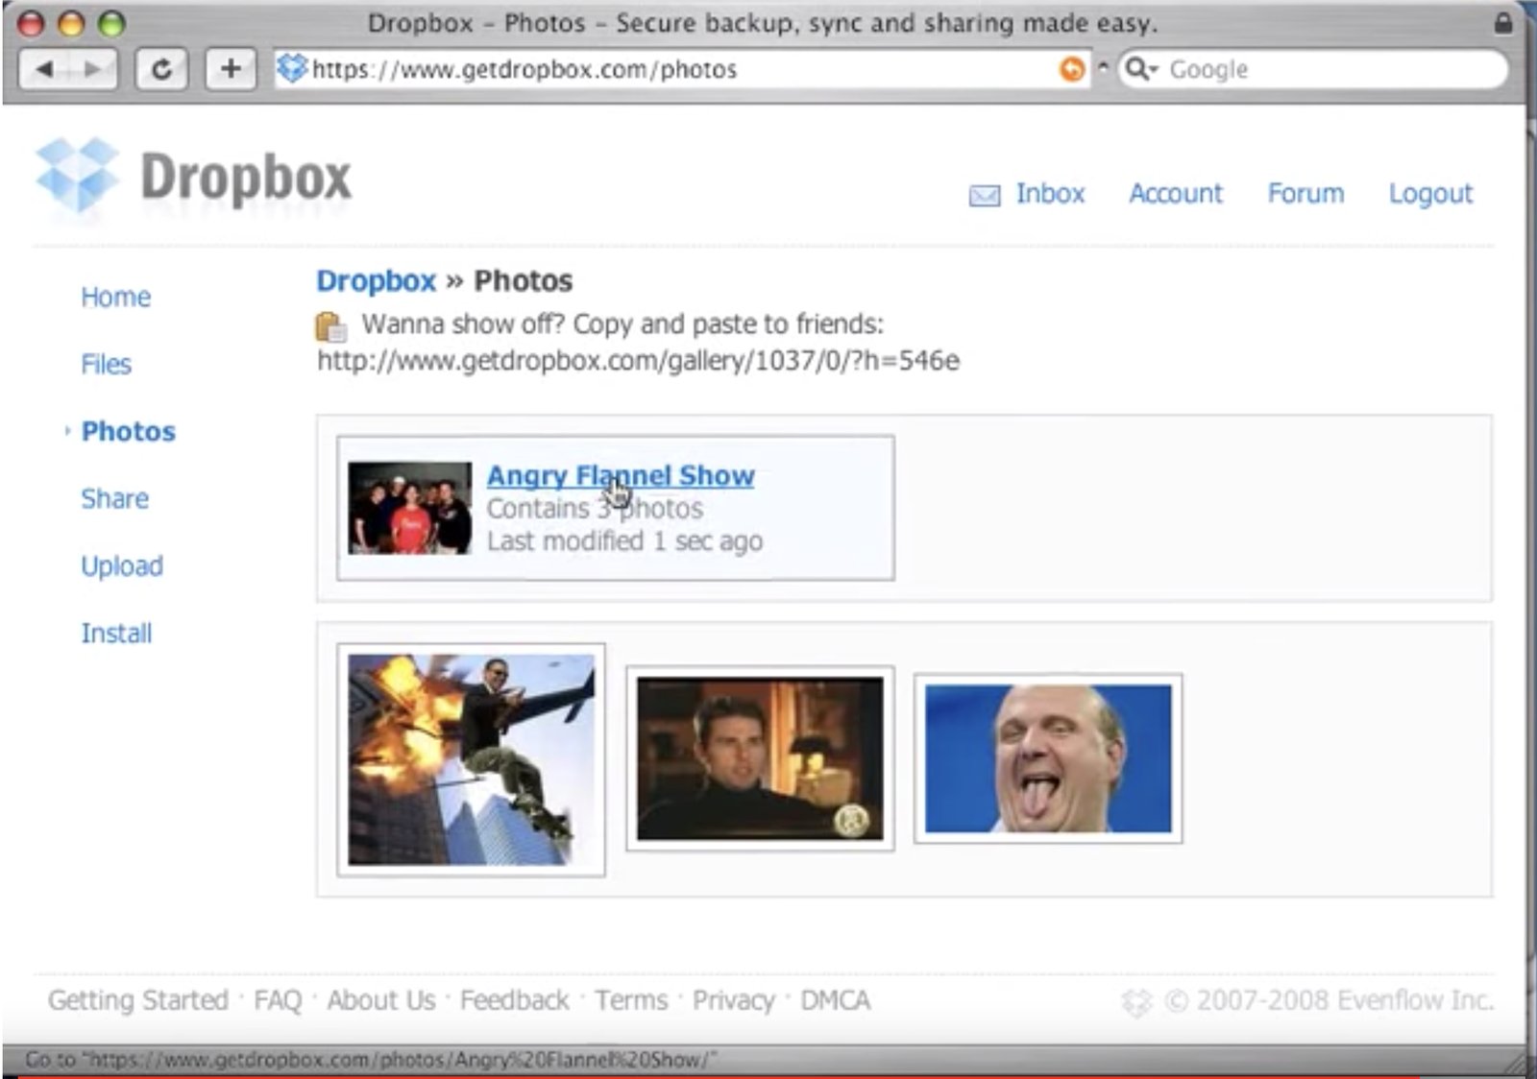This screenshot has height=1079, width=1537.
Task: Open the Privacy footer link
Action: (x=733, y=1000)
